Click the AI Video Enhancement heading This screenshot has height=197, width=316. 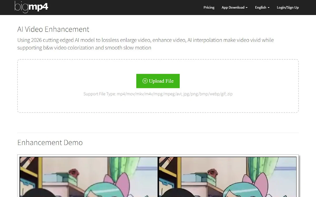coord(53,29)
